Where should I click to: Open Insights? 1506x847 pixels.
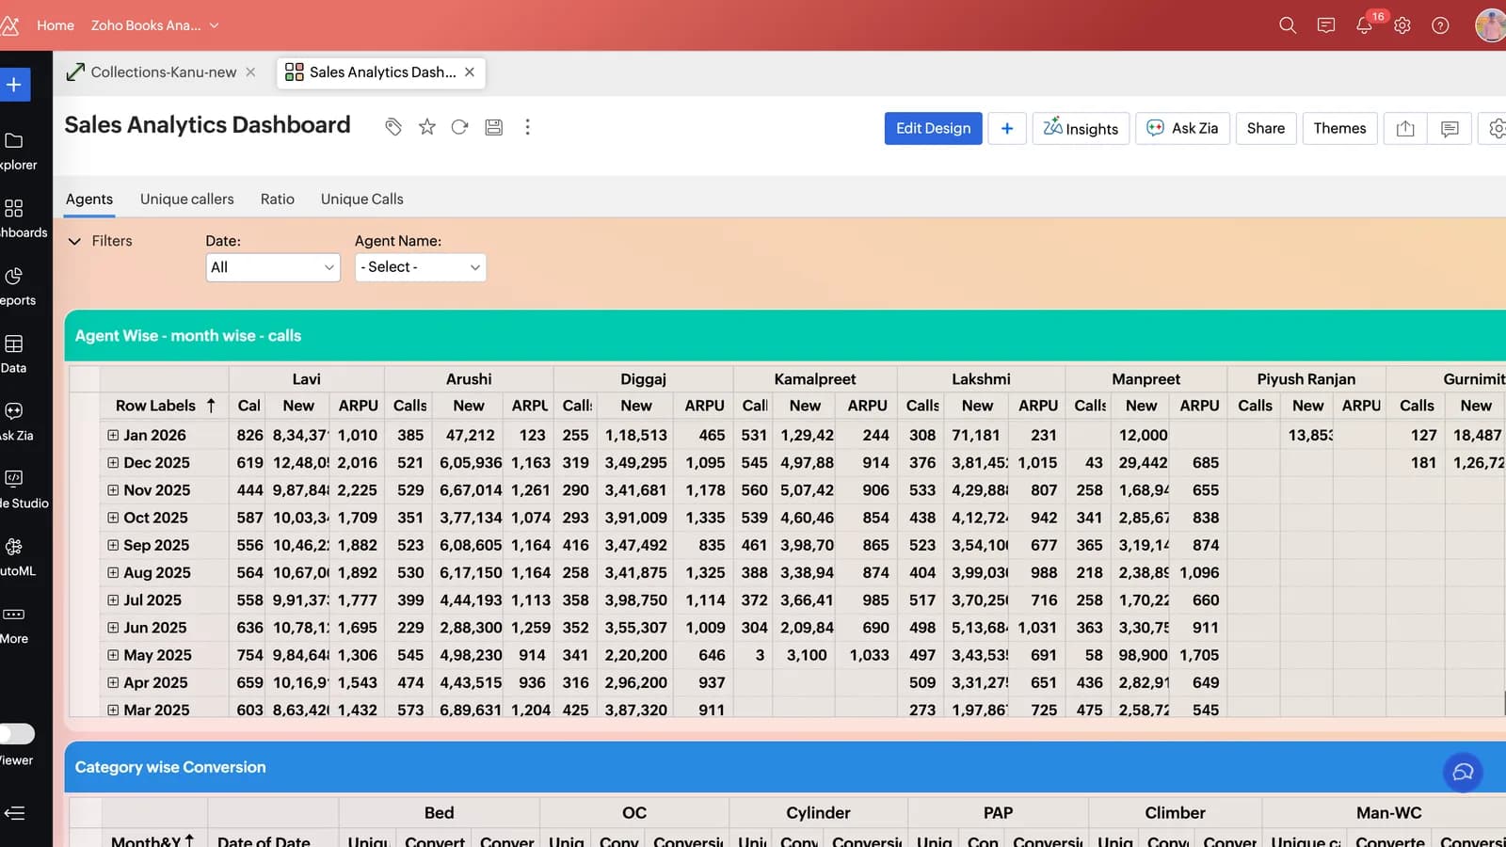[x=1081, y=128]
